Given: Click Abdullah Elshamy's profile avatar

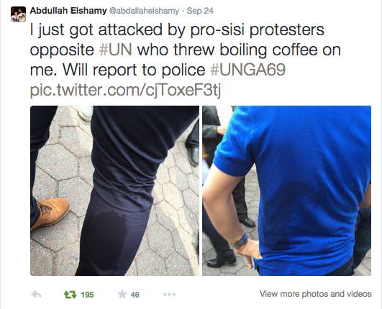Looking at the screenshot, I should point(18,14).
